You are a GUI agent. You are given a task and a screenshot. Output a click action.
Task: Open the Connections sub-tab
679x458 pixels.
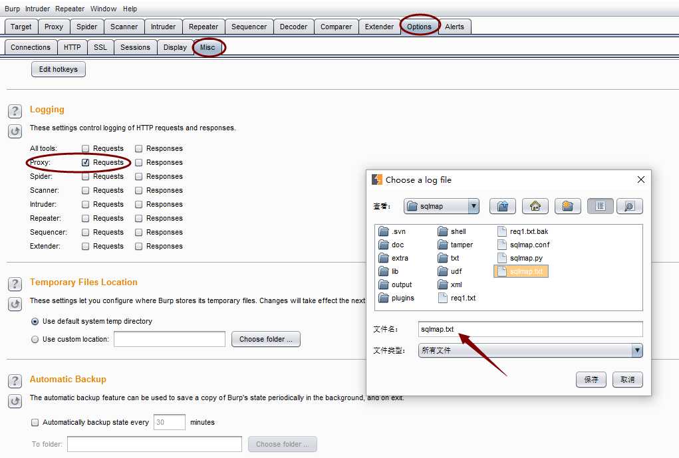tap(31, 48)
